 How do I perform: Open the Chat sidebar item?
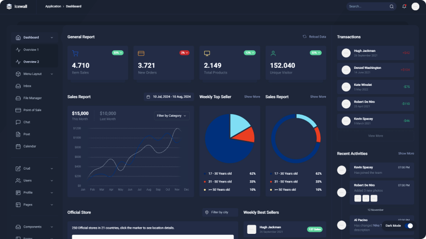coord(27,122)
